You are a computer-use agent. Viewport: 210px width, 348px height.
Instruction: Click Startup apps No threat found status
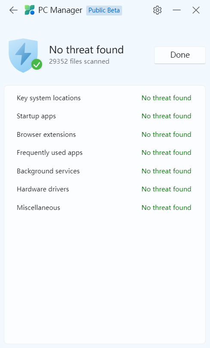point(166,116)
